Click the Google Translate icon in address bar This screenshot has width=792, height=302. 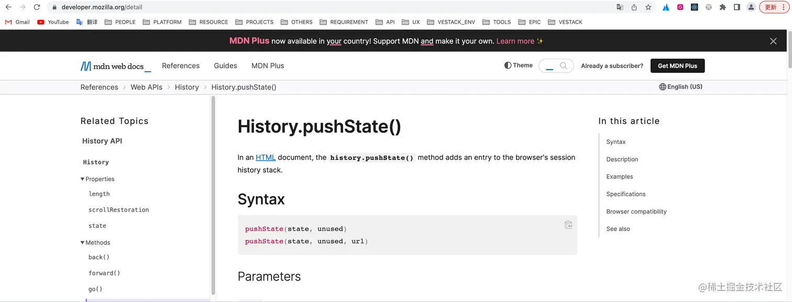(x=620, y=7)
